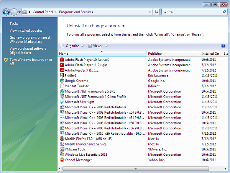Open the recent pages dropdown beside forward arrow

click(20, 12)
